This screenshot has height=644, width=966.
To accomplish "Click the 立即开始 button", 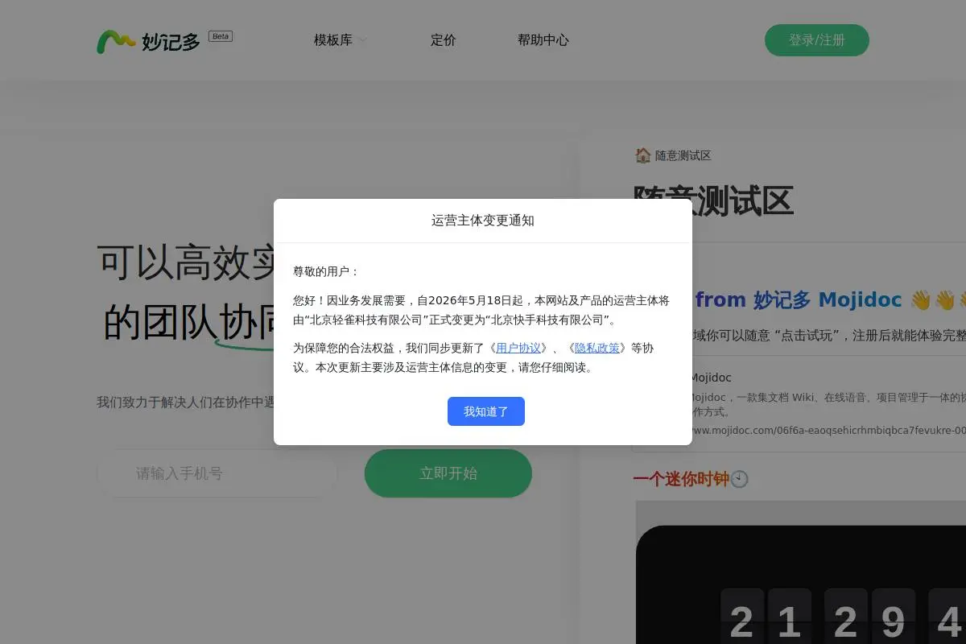I will 448,473.
